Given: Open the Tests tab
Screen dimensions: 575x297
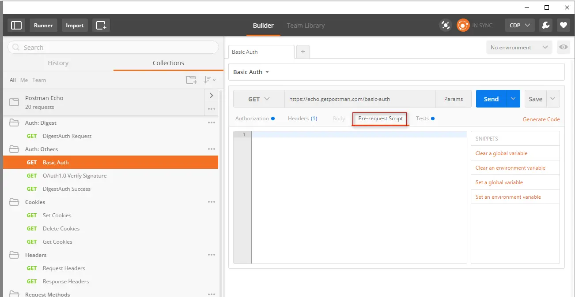Looking at the screenshot, I should coord(425,119).
